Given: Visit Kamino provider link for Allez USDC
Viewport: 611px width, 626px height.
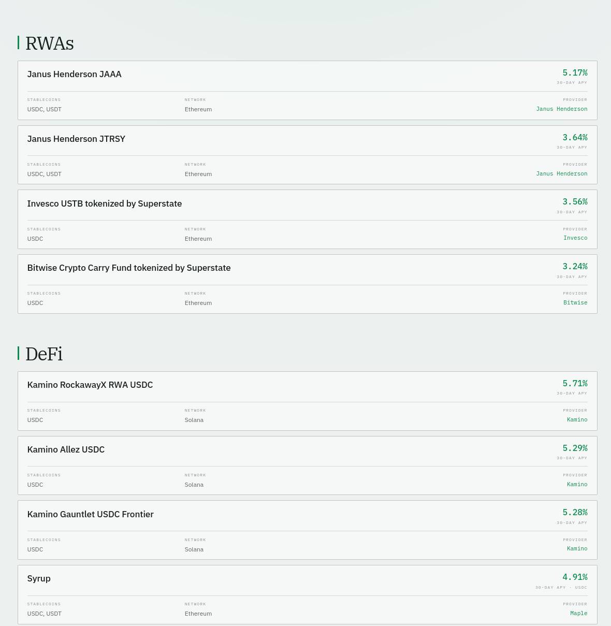Looking at the screenshot, I should tap(577, 484).
